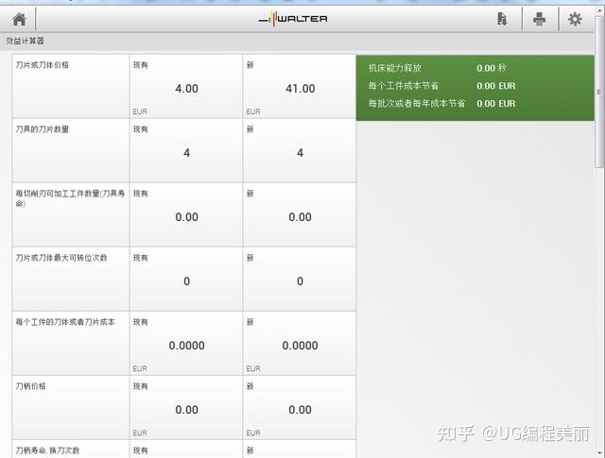Go to the home screen icon

pyautogui.click(x=19, y=19)
